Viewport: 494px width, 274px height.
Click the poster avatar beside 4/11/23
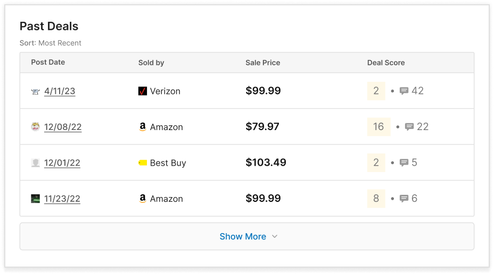35,91
